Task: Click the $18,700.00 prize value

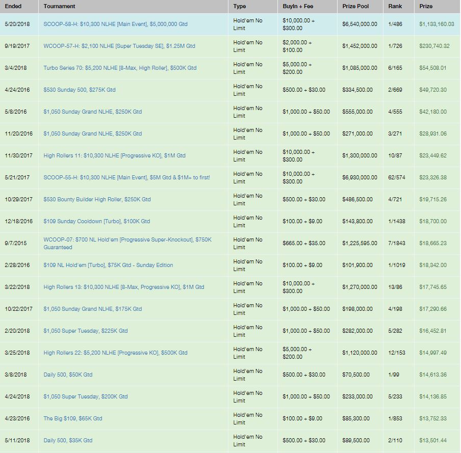Action: pyautogui.click(x=433, y=221)
